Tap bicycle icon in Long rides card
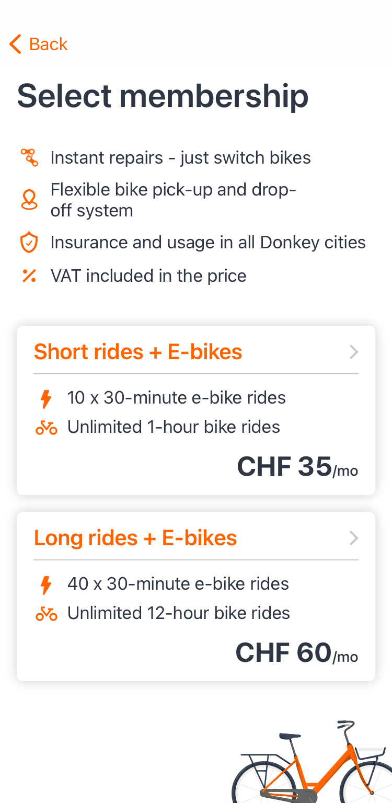 [46, 614]
